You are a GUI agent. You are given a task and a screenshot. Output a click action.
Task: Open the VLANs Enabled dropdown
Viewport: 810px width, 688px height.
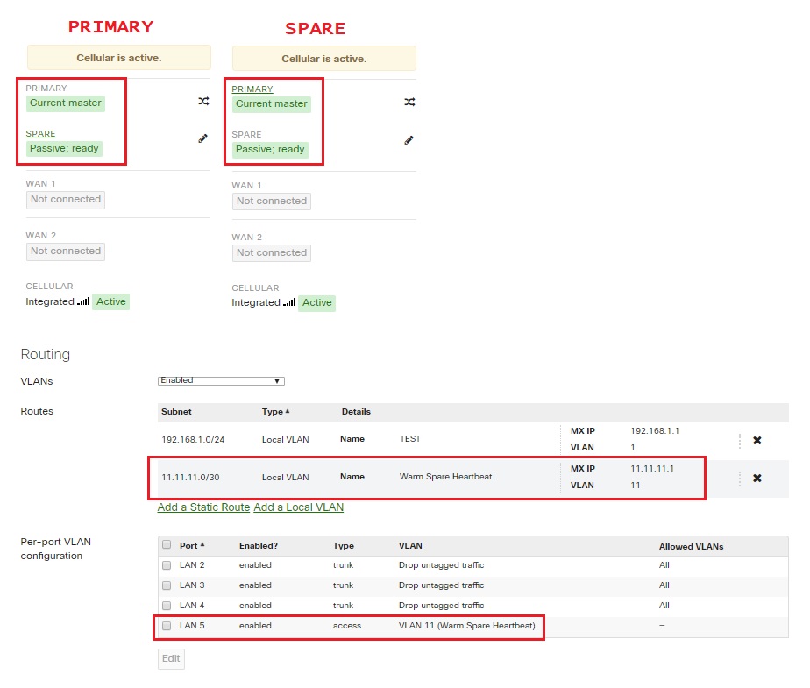click(x=220, y=380)
